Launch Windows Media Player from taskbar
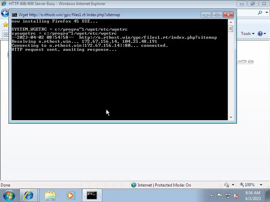Image resolution: width=270 pixels, height=202 pixels. pos(70,195)
